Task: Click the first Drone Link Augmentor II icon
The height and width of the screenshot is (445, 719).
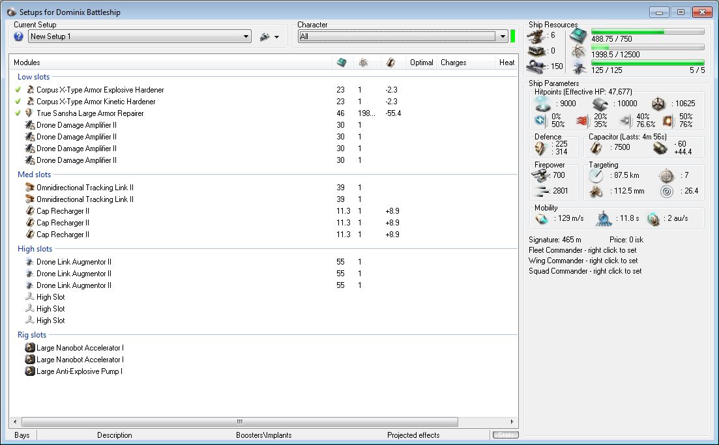Action: click(30, 262)
